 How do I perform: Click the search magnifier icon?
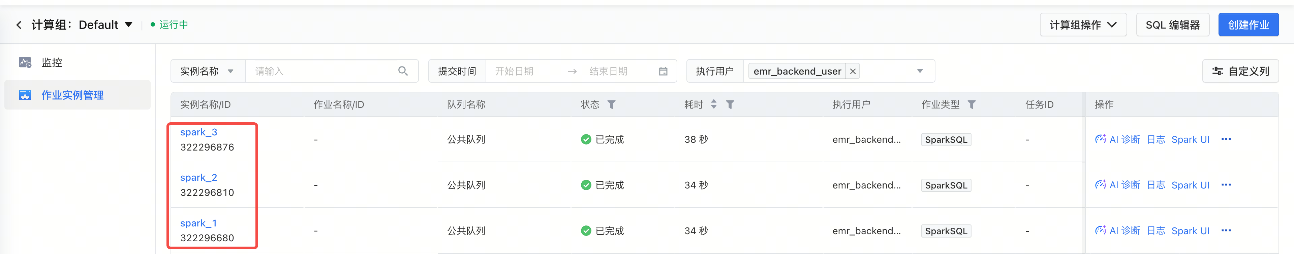(402, 71)
